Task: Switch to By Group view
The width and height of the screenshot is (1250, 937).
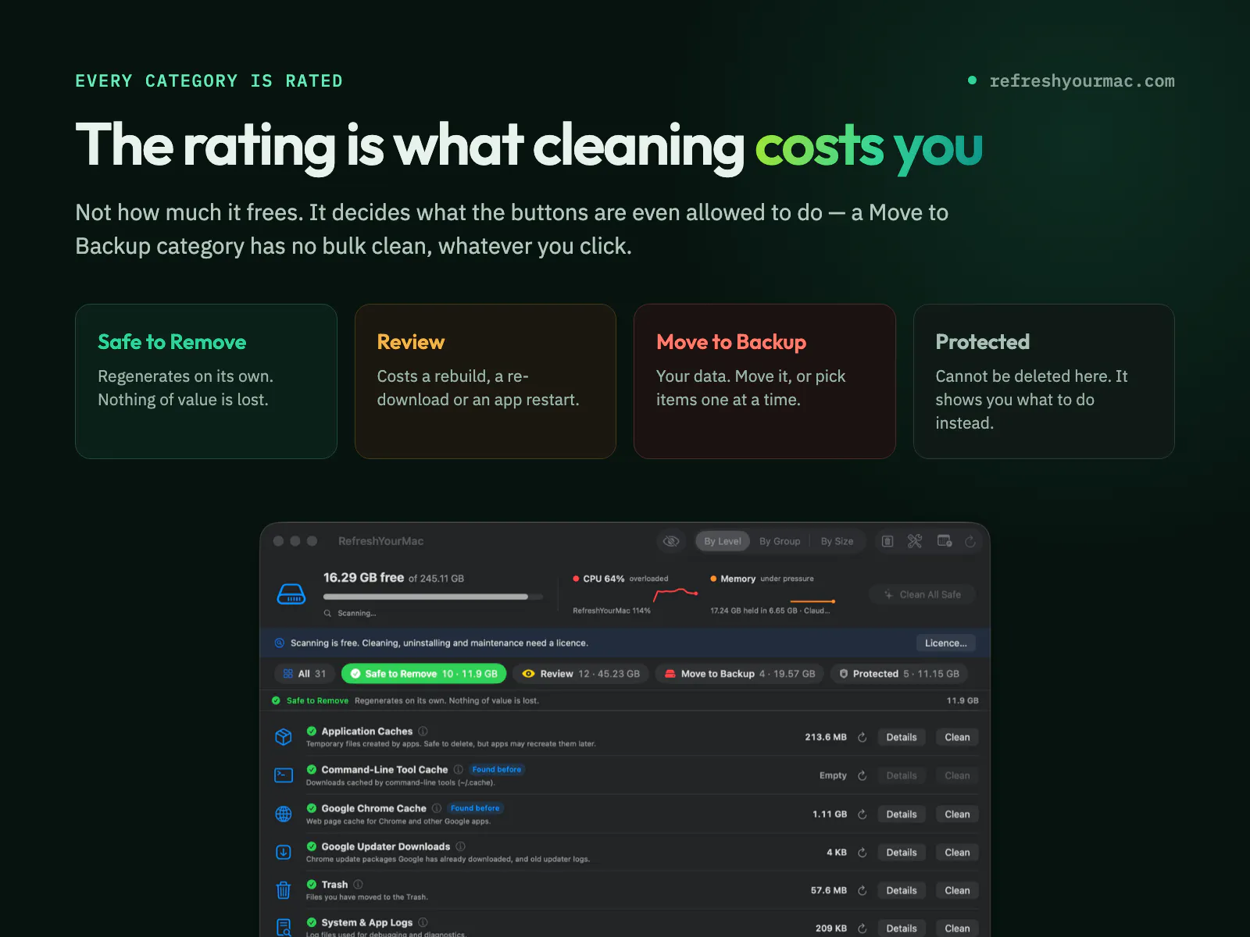Action: click(x=780, y=541)
